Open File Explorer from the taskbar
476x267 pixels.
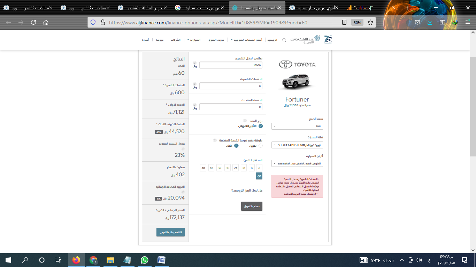click(110, 260)
